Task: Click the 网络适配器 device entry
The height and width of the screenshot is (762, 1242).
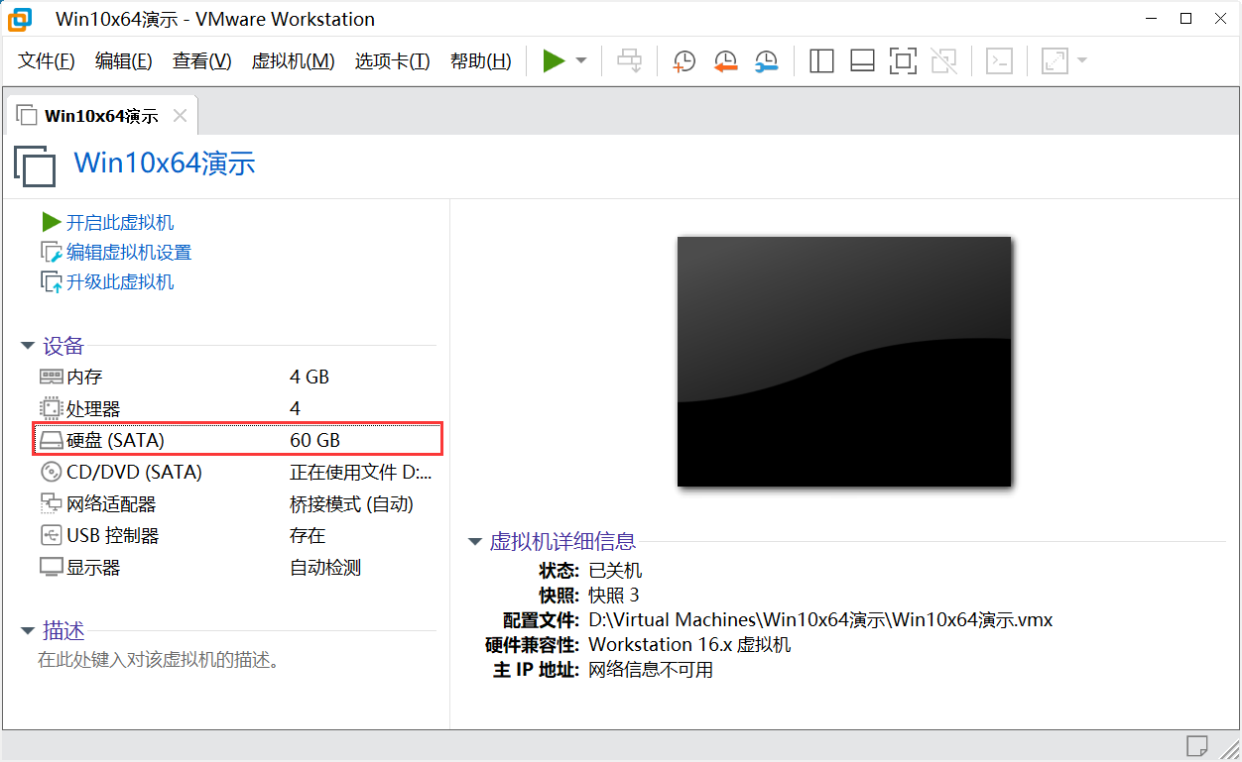Action: [110, 504]
